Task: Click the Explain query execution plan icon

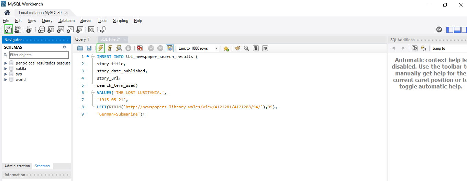Action: (x=119, y=48)
